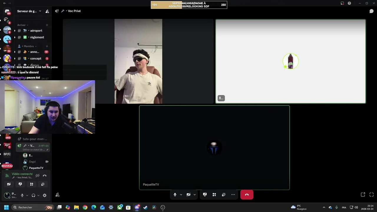Open Discord direct messages home icon
The width and height of the screenshot is (377, 212).
pyautogui.click(x=7, y=11)
